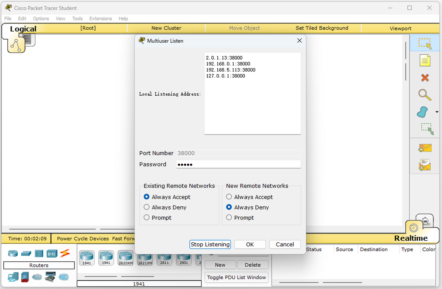The width and height of the screenshot is (442, 289).
Task: Click the Local Listening Address text box
Action: (x=253, y=93)
